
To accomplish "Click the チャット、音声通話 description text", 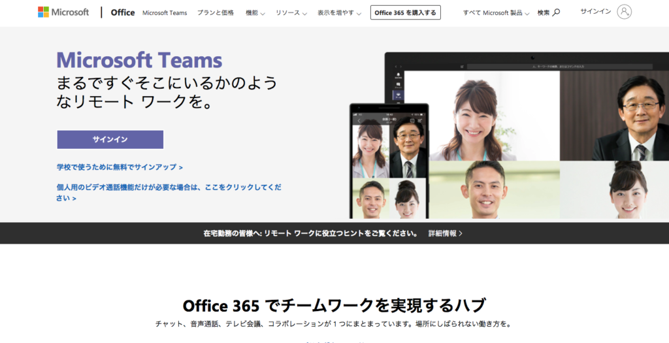I will (333, 324).
